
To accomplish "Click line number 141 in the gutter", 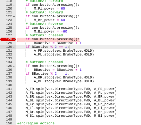I will click(9, 89).
